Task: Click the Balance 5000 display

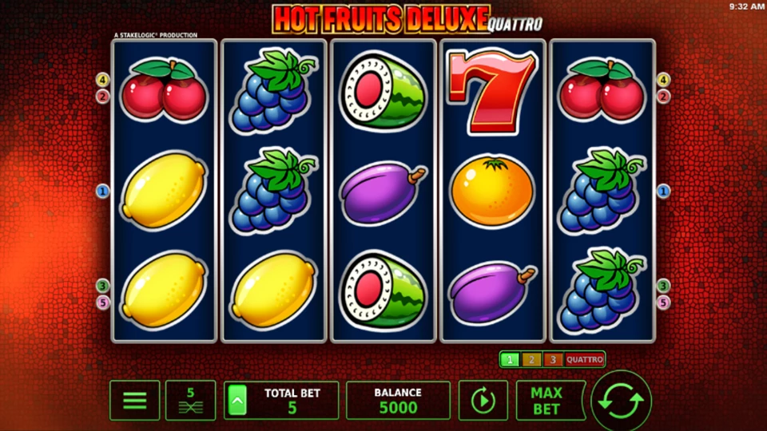Action: 398,400
